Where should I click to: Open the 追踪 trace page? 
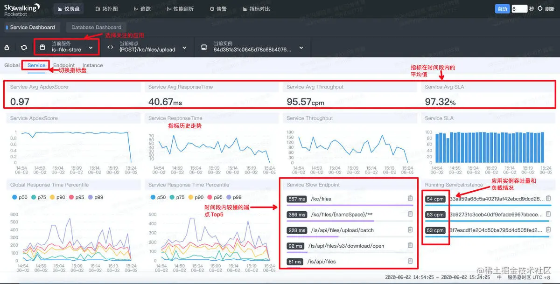142,9
